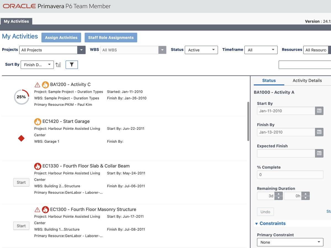
Task: Open the Projects dropdown showing All Projects
Action: 52,50
